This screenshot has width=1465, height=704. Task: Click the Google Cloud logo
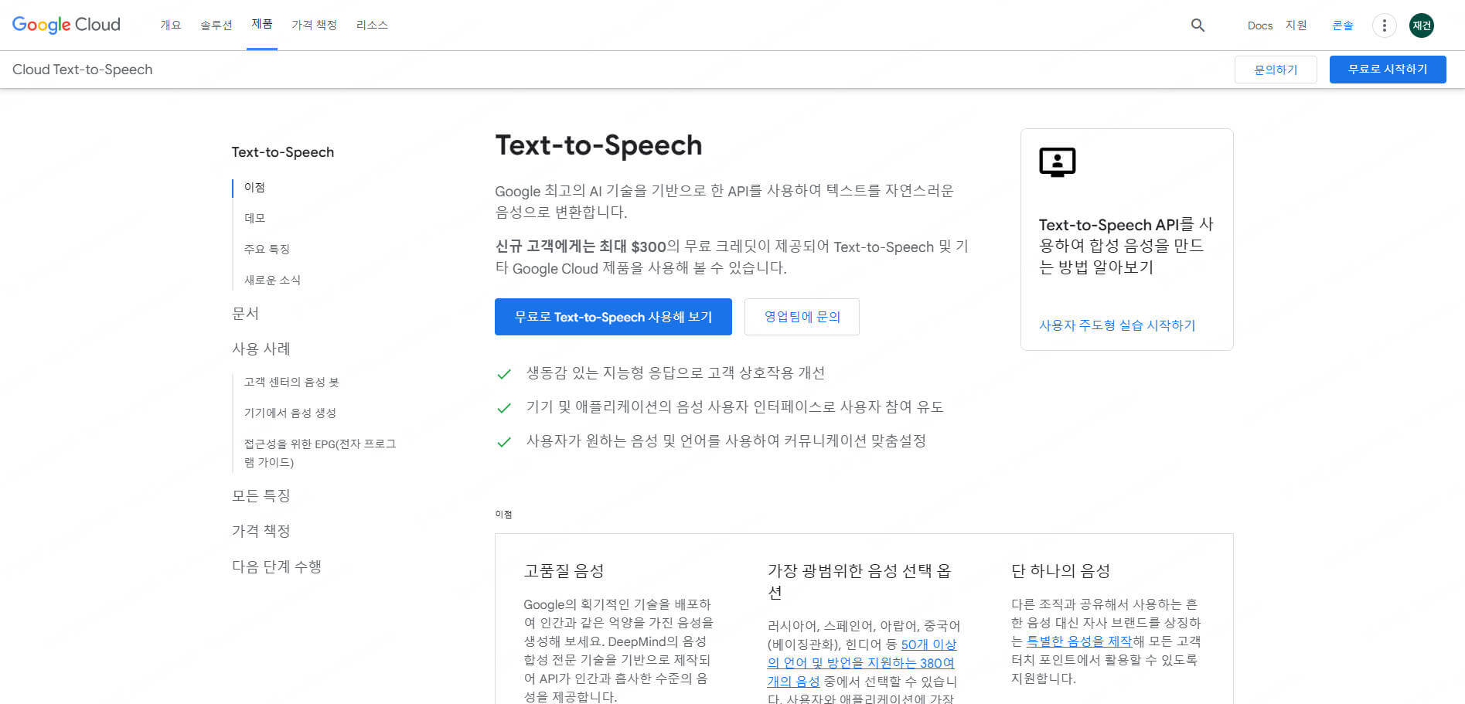(66, 25)
